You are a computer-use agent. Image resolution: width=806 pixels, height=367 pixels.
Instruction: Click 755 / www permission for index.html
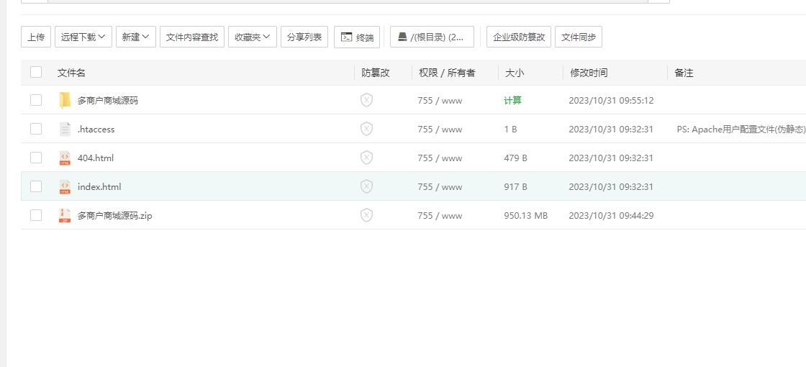[x=440, y=186]
